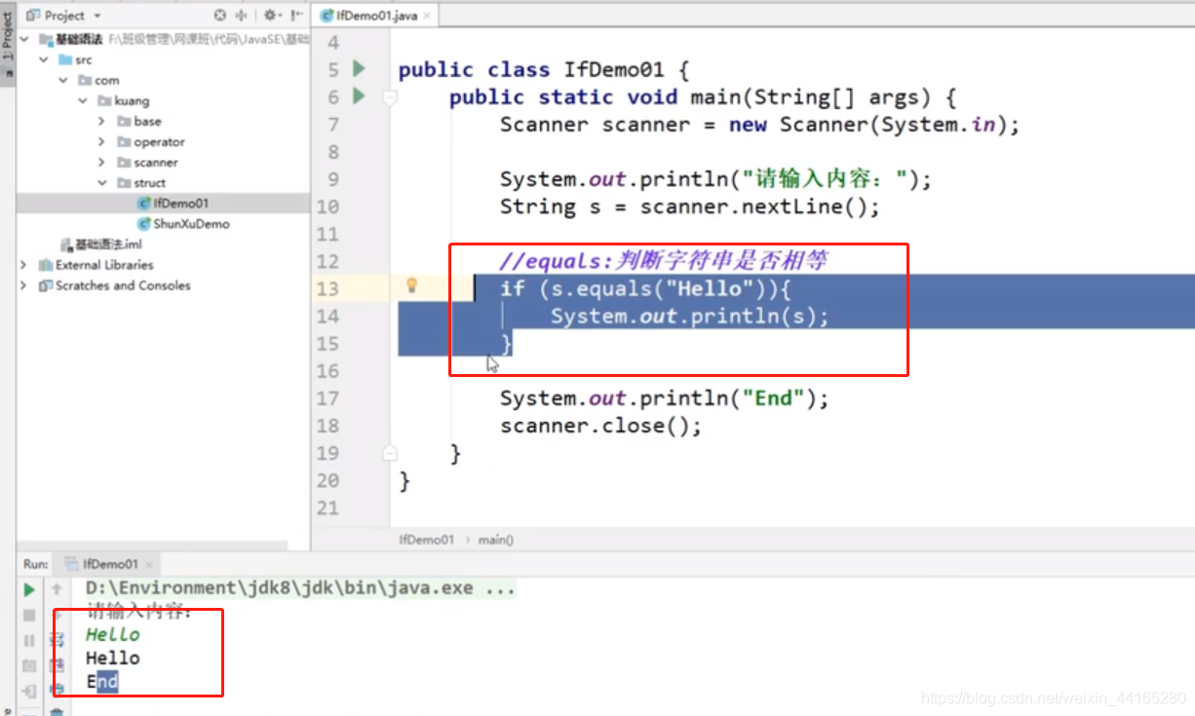
Task: Select ShunXuDemo class in project tree
Action: point(191,223)
